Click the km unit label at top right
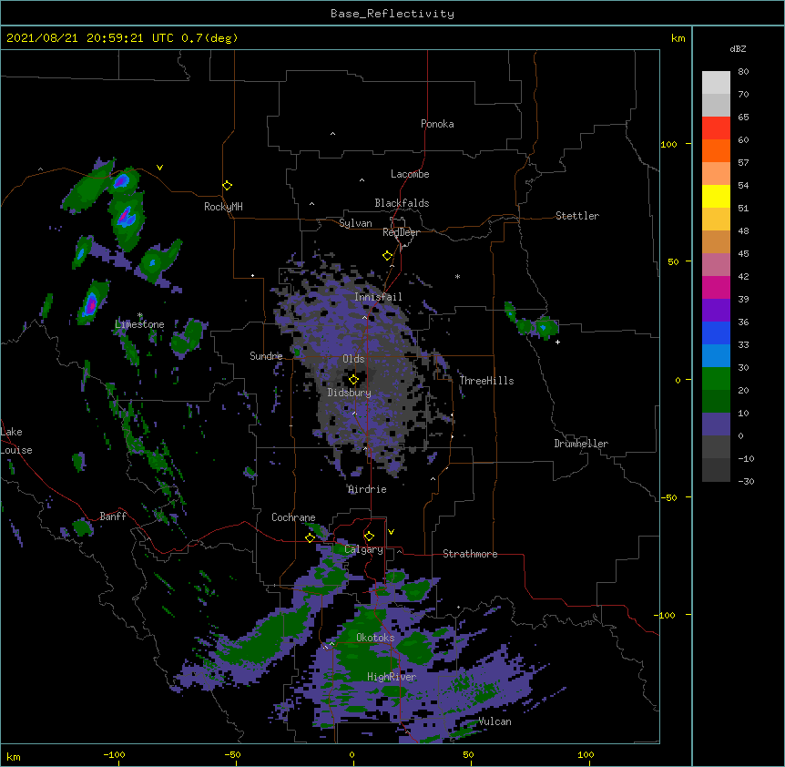The height and width of the screenshot is (767, 785). pos(678,38)
